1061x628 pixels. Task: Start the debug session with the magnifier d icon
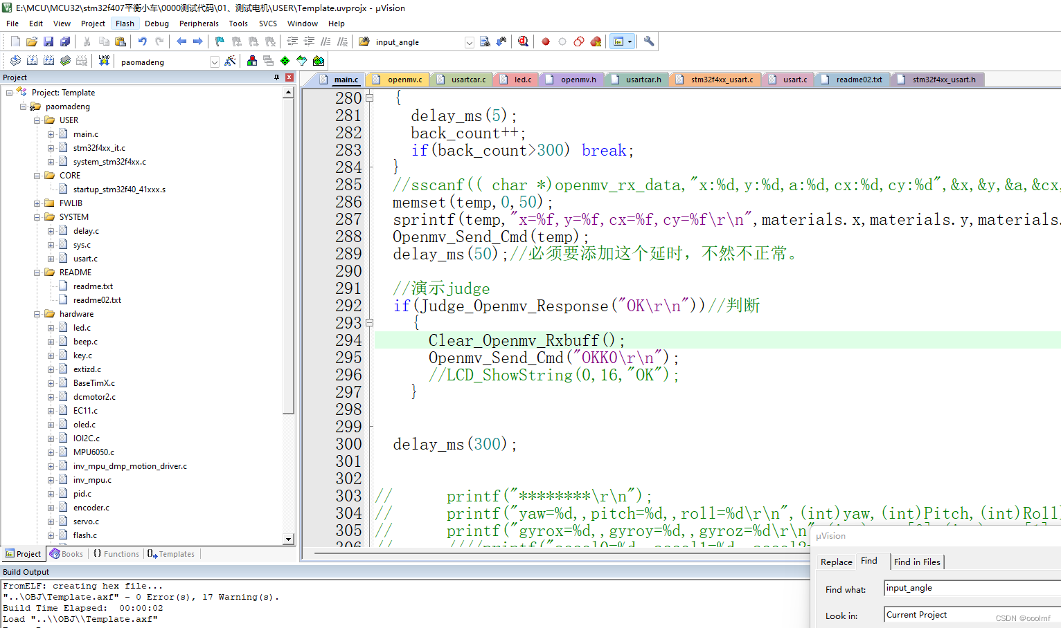click(x=524, y=41)
